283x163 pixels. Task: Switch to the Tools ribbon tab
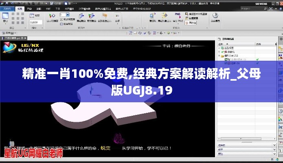(x=57, y=9)
